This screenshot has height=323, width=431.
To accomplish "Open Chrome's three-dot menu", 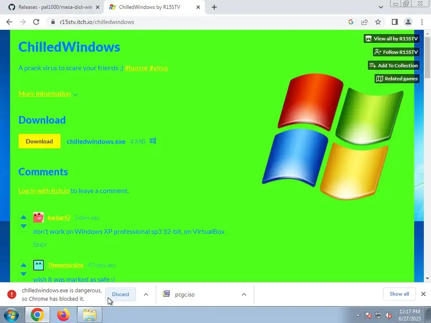I will coord(422,22).
